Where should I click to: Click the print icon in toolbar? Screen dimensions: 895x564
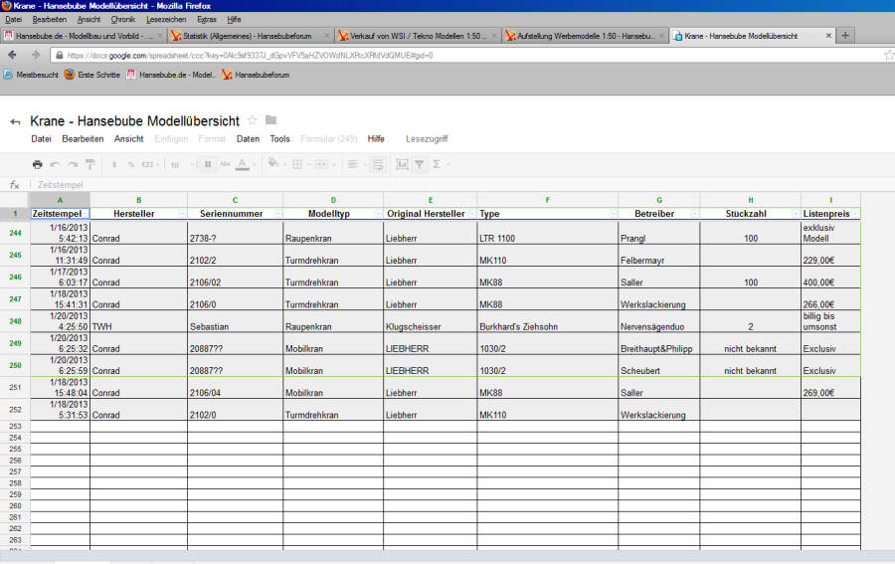(38, 164)
